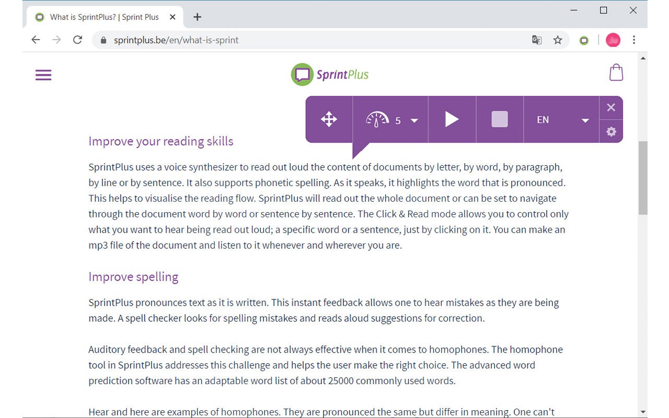Click the scrollbar down arrow

point(643,412)
